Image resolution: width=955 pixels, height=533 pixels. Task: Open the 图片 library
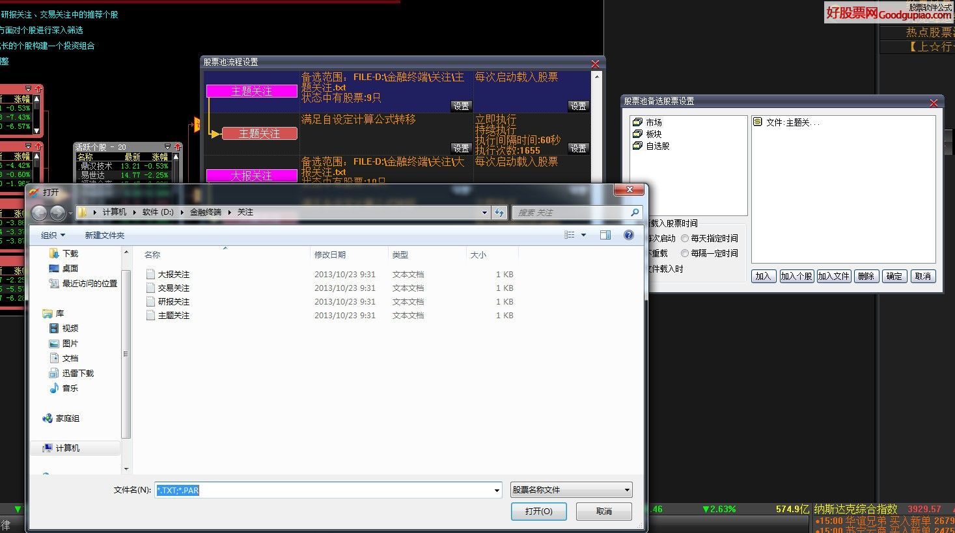64,343
